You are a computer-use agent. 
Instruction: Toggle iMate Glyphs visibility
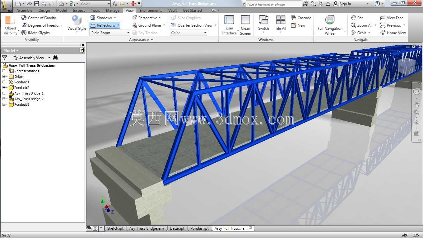pyautogui.click(x=35, y=33)
